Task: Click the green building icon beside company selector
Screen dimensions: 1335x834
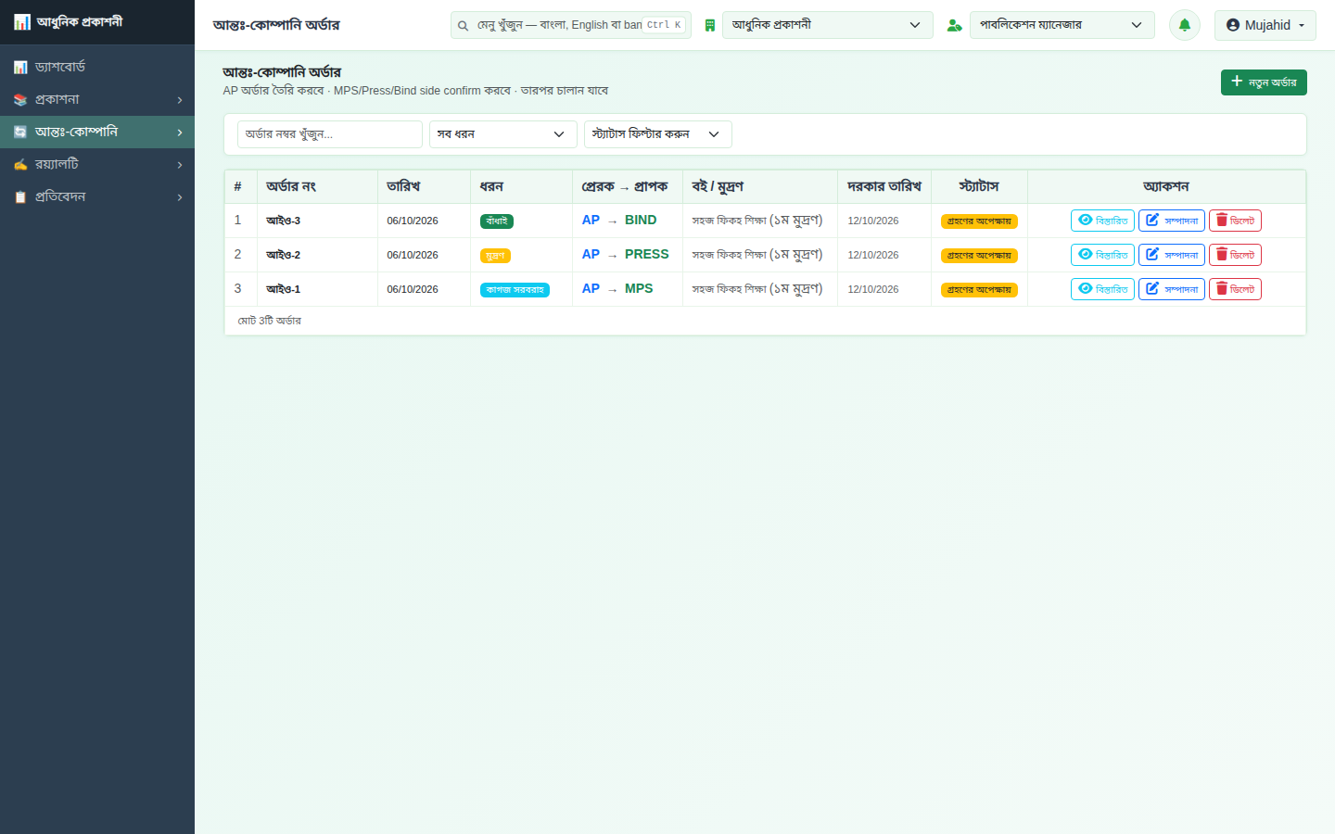Action: (709, 25)
